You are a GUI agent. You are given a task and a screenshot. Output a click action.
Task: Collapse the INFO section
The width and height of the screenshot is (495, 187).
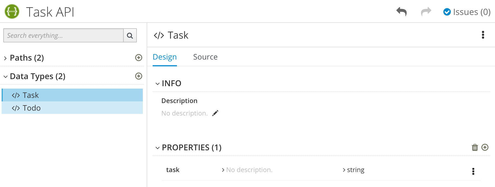(x=157, y=83)
